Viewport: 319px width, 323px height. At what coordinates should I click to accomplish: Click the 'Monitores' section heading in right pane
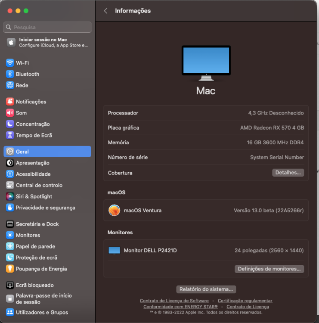[120, 233]
